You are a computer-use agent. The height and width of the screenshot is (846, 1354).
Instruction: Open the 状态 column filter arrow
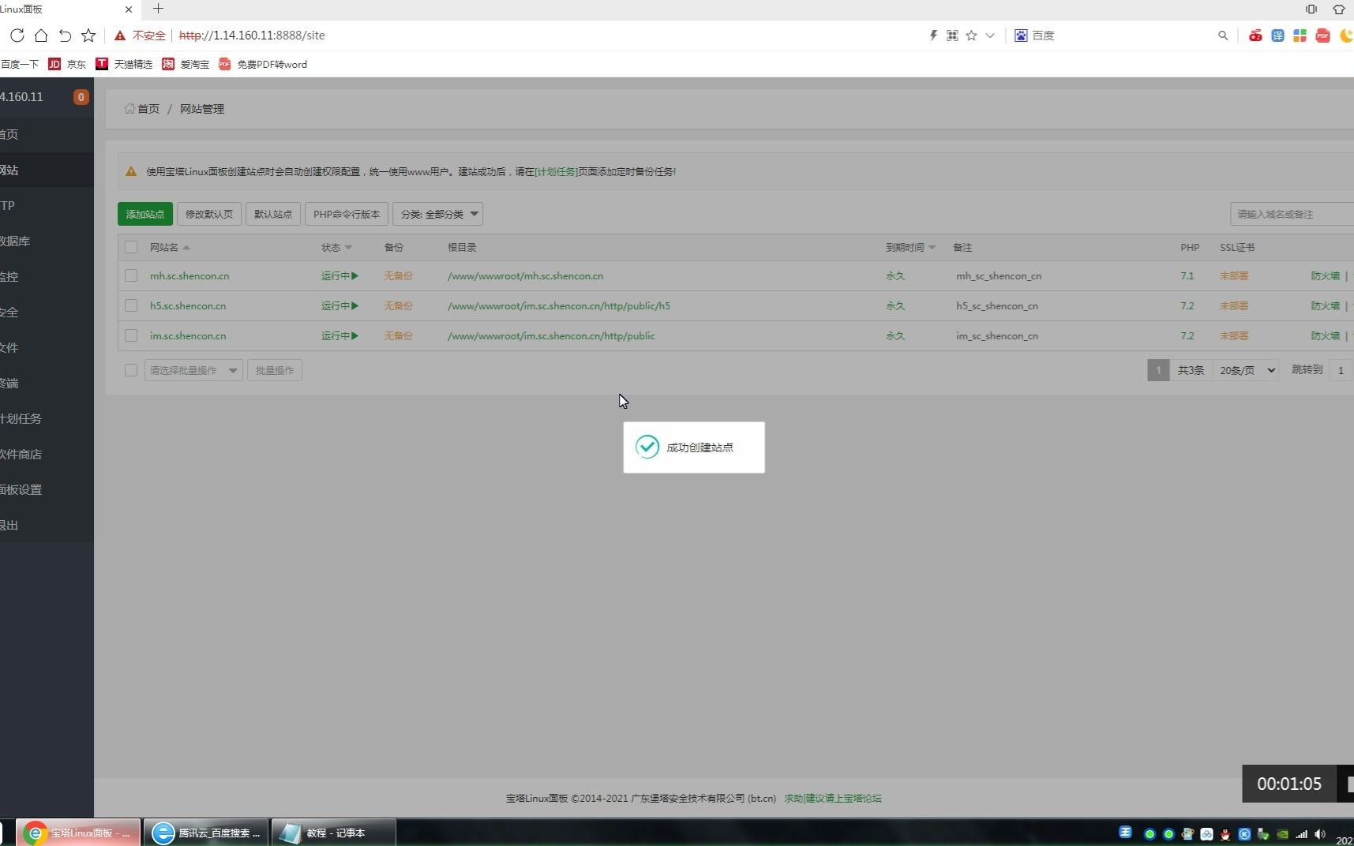(x=348, y=248)
